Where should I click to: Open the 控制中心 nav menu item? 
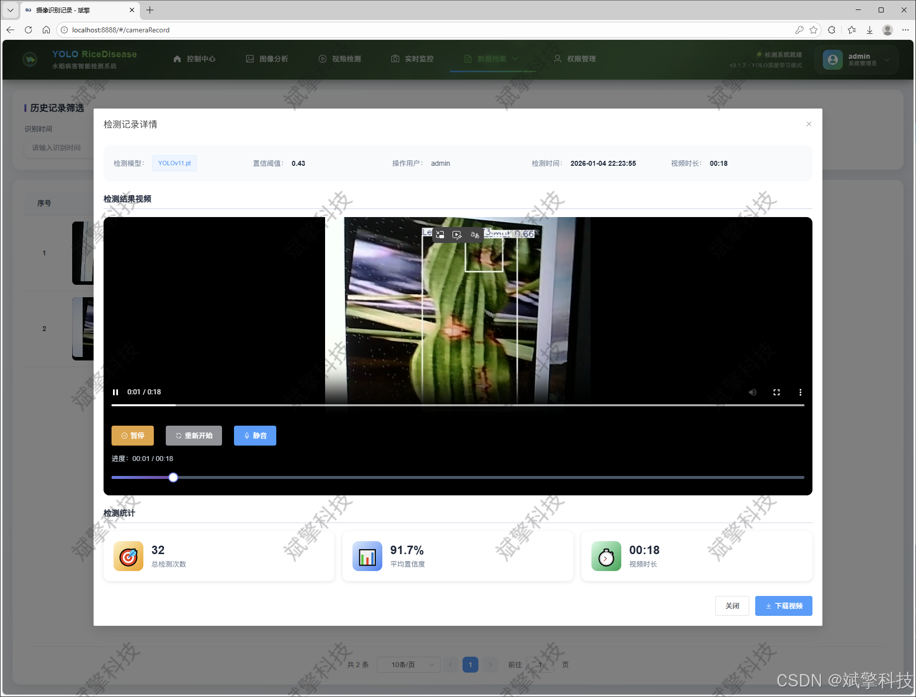coord(195,59)
